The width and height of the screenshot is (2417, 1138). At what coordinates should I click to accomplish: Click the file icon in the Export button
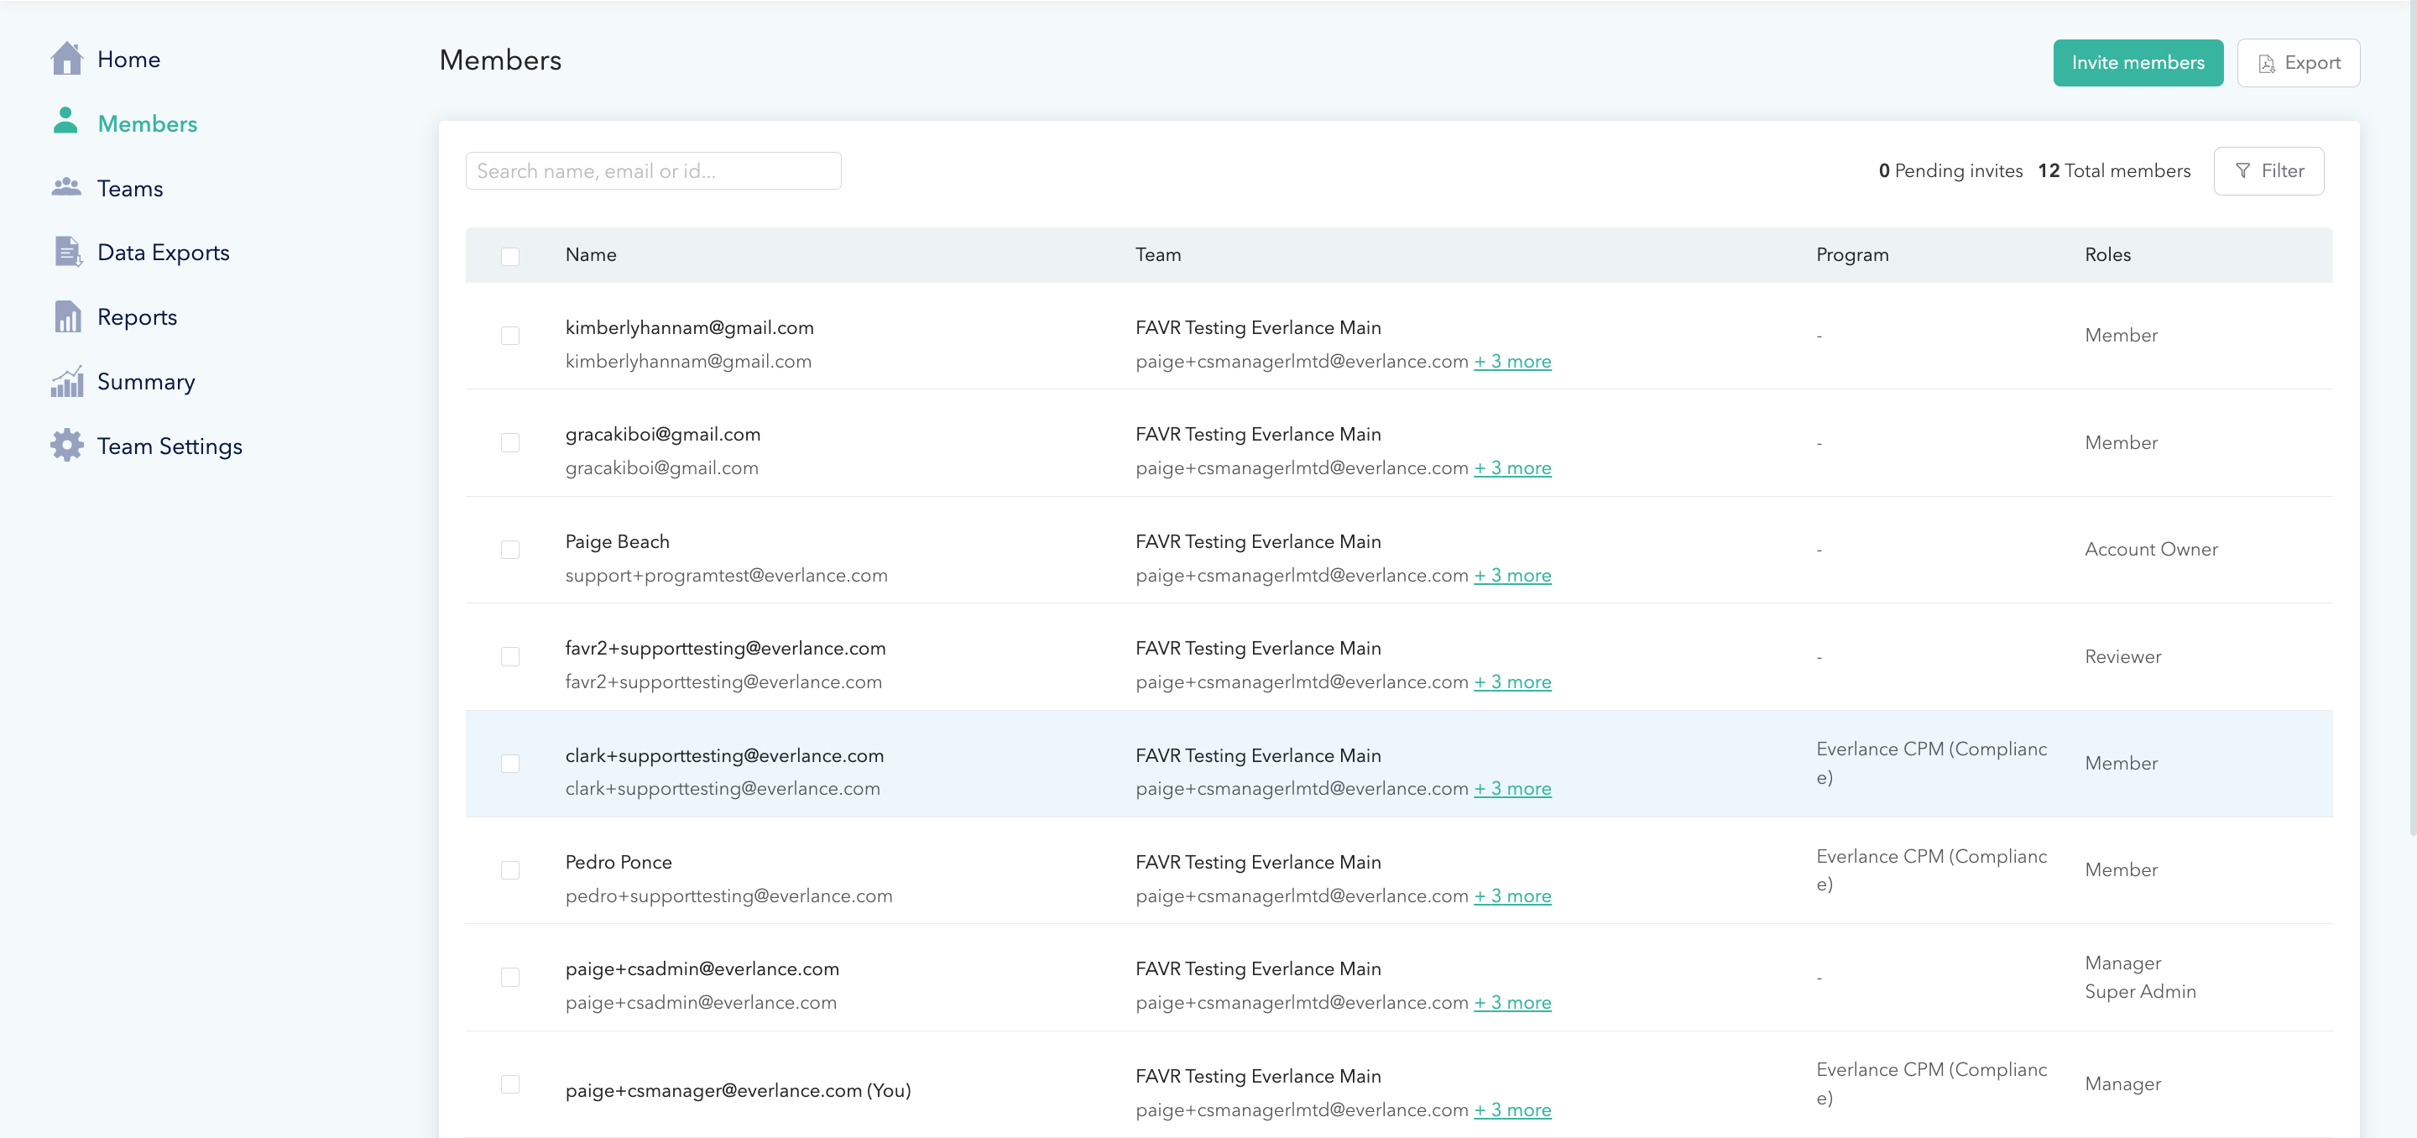pos(2266,64)
